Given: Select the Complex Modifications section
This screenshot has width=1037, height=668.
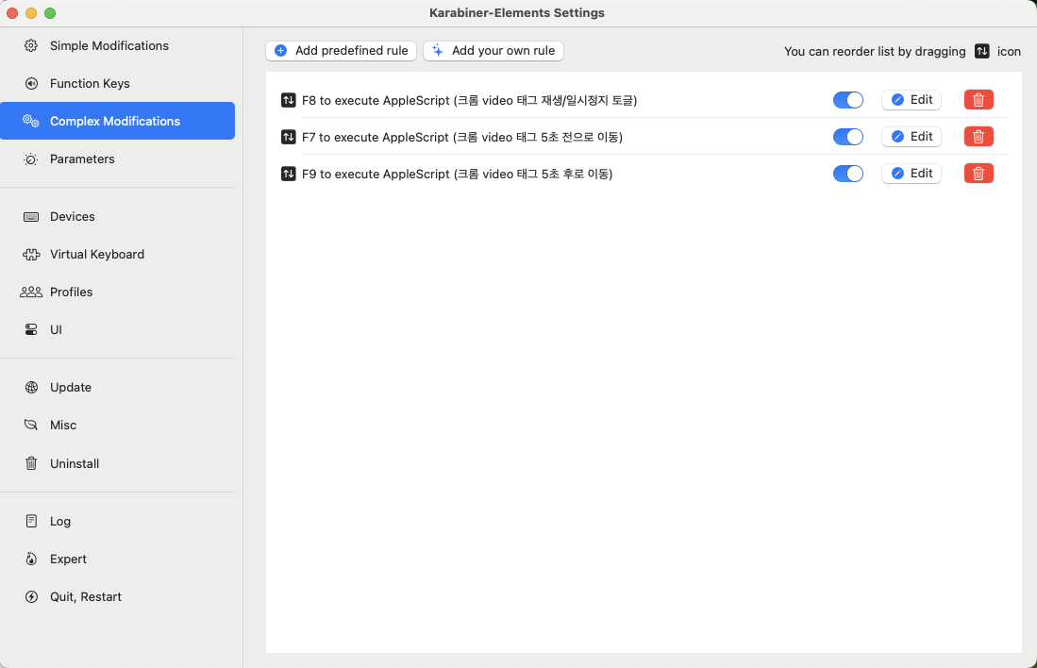Looking at the screenshot, I should [x=118, y=121].
